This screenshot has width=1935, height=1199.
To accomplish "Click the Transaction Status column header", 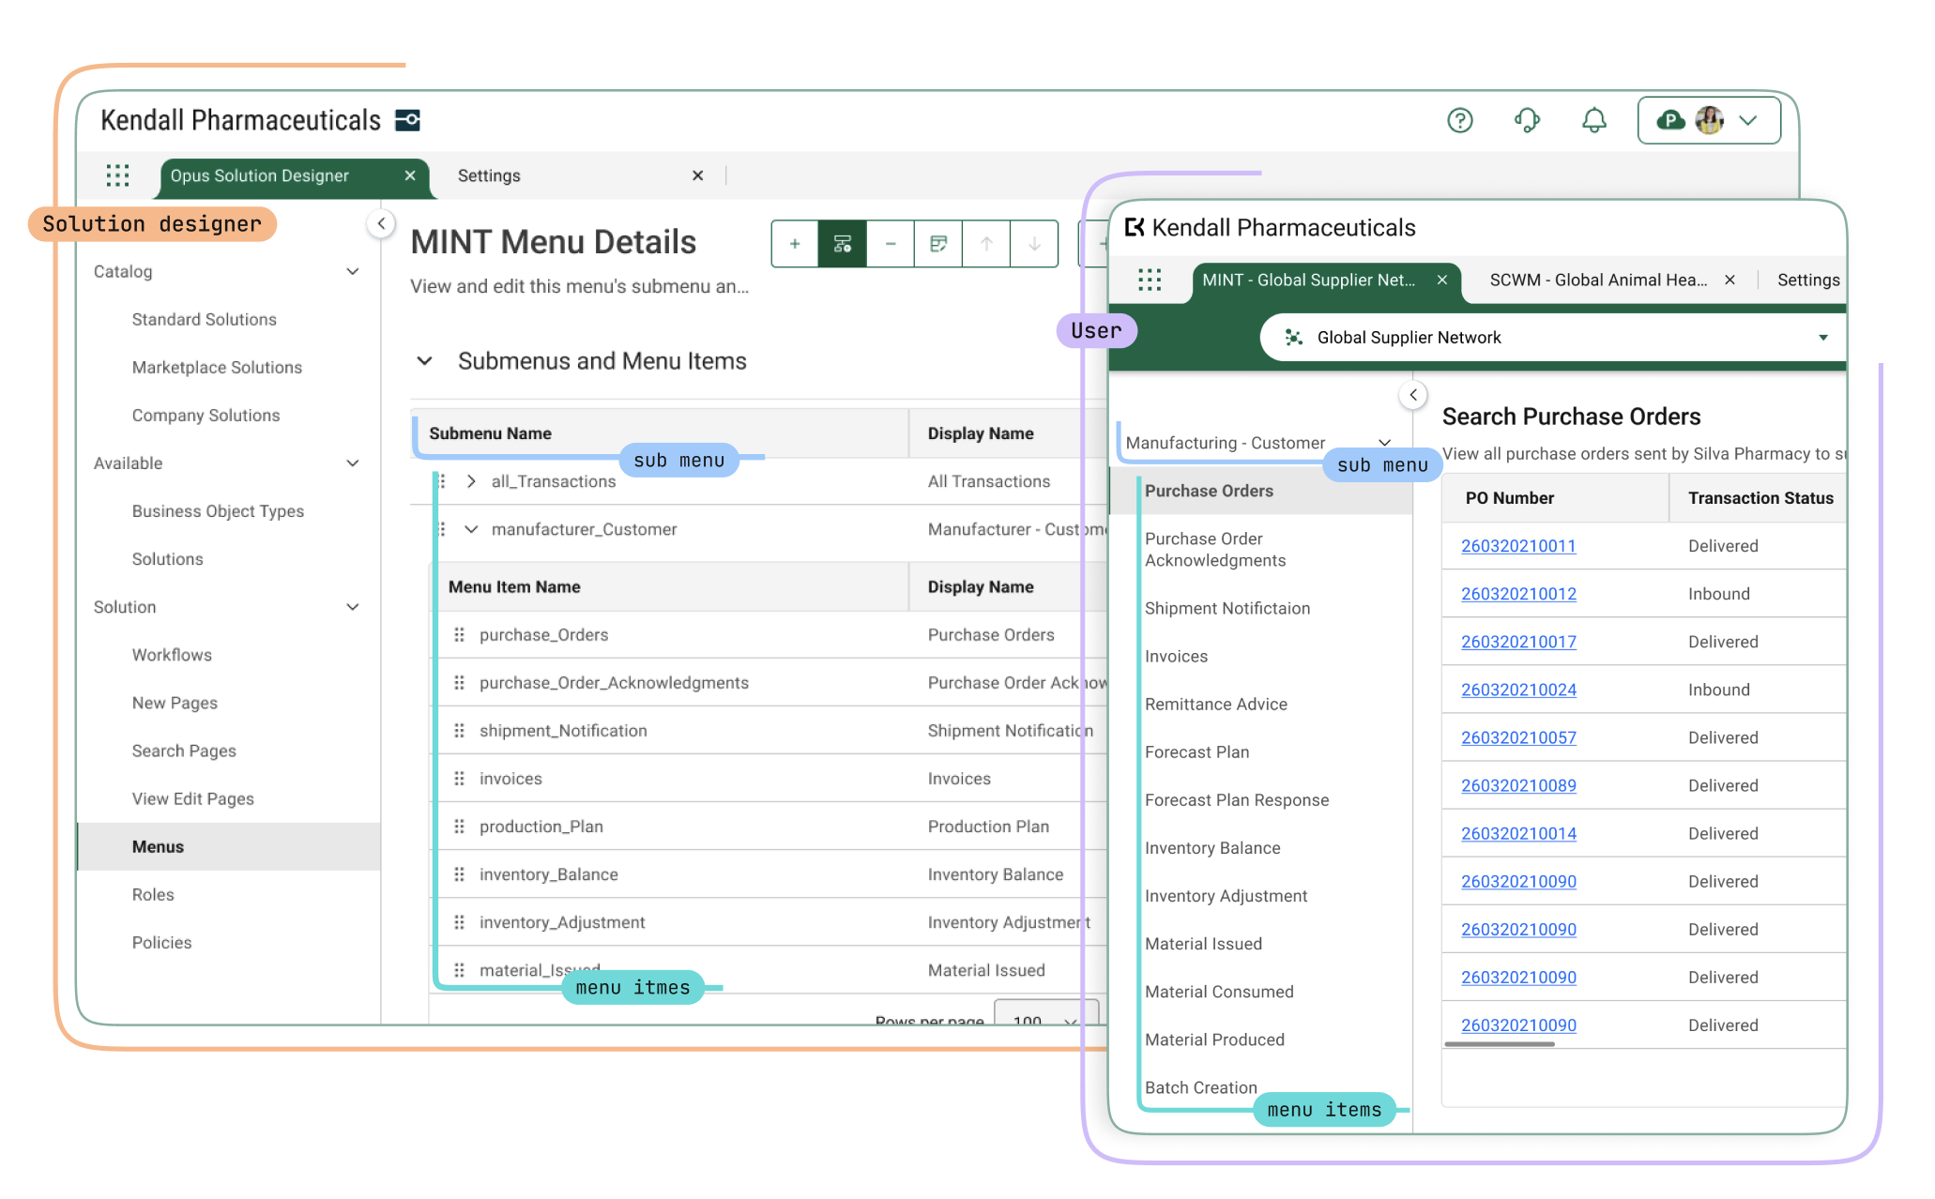I will tap(1760, 498).
